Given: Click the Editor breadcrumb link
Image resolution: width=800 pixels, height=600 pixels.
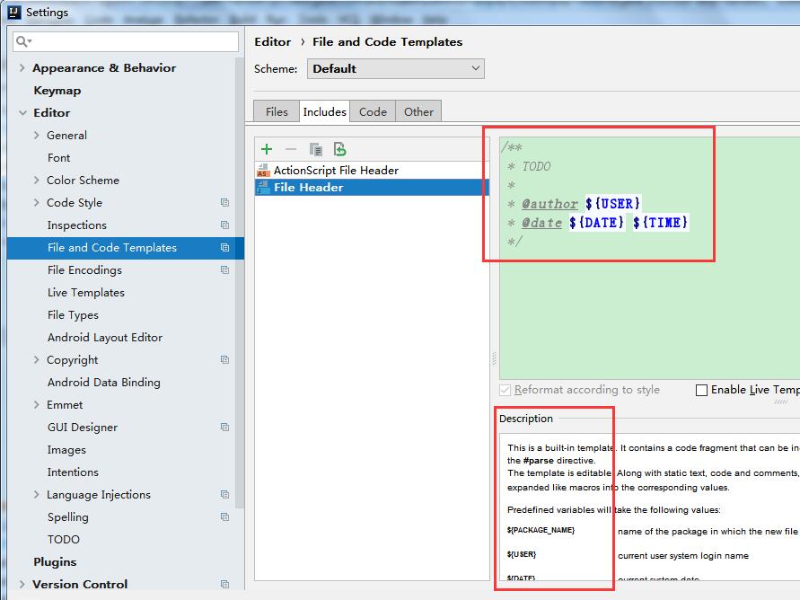Looking at the screenshot, I should [272, 42].
